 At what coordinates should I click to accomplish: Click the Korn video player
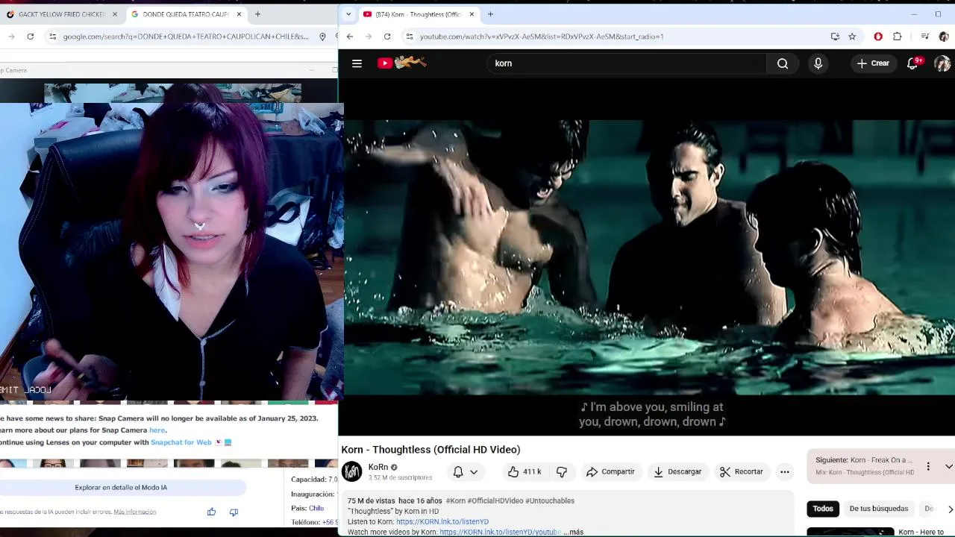coord(648,257)
